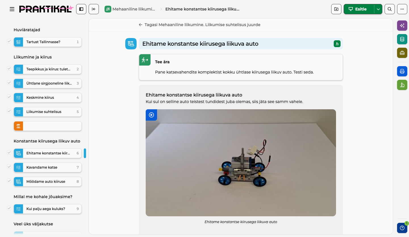Image resolution: width=409 pixels, height=237 pixels.
Task: Click the play icon on the car video
Action: [x=151, y=115]
